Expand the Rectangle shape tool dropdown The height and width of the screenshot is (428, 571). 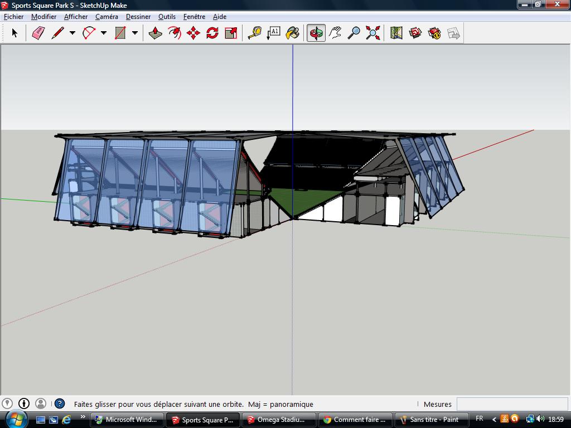[x=135, y=33]
